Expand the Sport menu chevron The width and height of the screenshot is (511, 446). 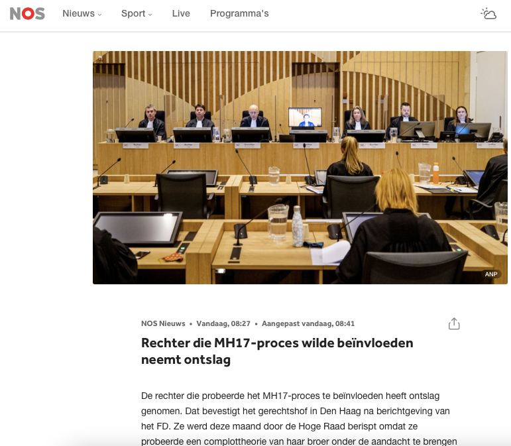coord(150,15)
